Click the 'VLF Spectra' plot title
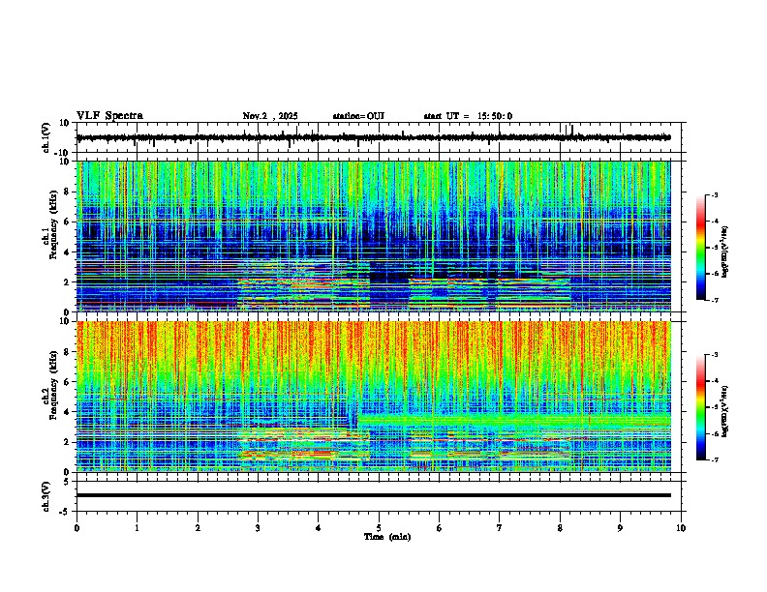 (109, 116)
